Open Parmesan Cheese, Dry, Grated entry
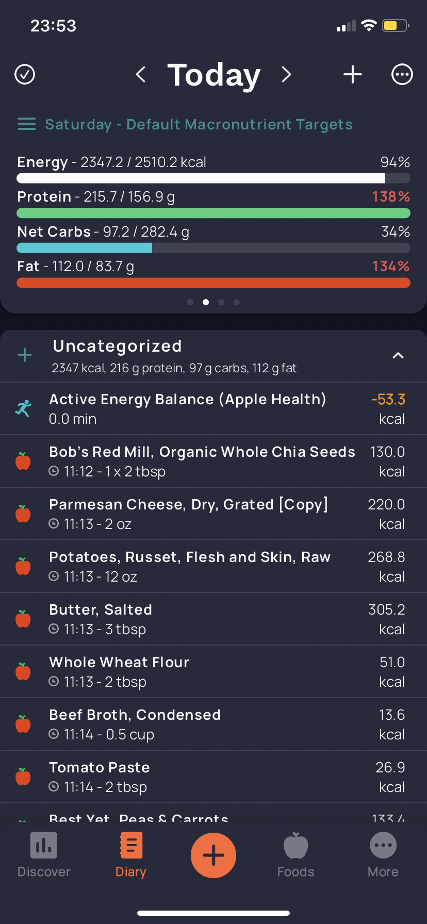Screen dimensions: 427x924 coord(213,514)
